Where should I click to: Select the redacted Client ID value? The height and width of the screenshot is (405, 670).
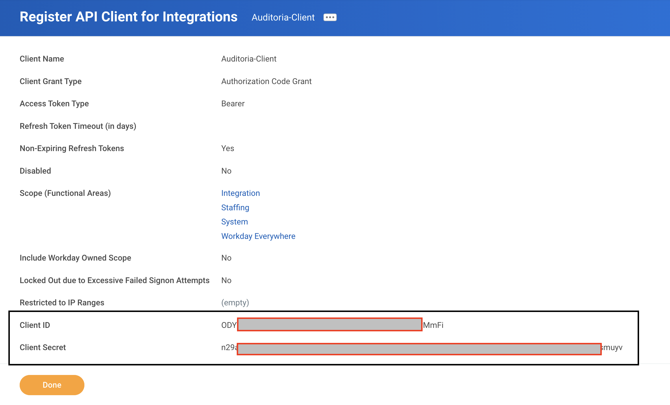click(329, 325)
